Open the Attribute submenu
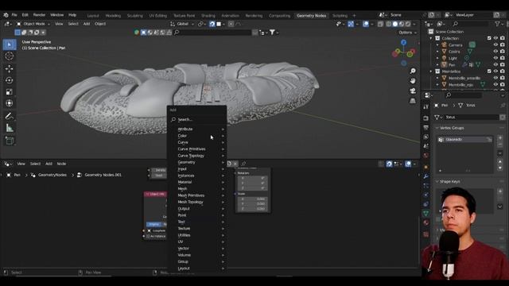The height and width of the screenshot is (286, 509). point(197,129)
